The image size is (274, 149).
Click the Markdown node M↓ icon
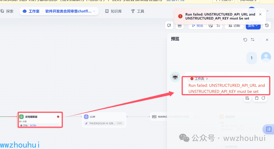[154, 117]
